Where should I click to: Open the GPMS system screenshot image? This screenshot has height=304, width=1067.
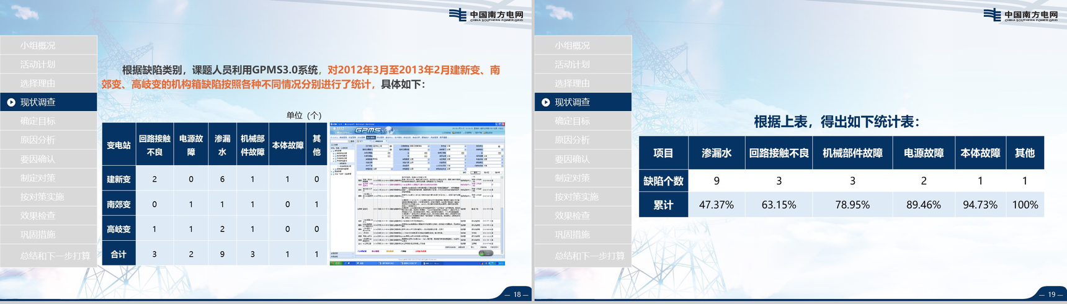coord(417,194)
